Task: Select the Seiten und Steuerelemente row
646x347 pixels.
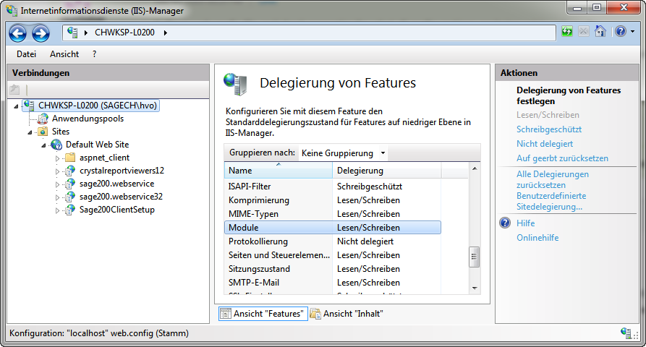Action: [x=333, y=255]
